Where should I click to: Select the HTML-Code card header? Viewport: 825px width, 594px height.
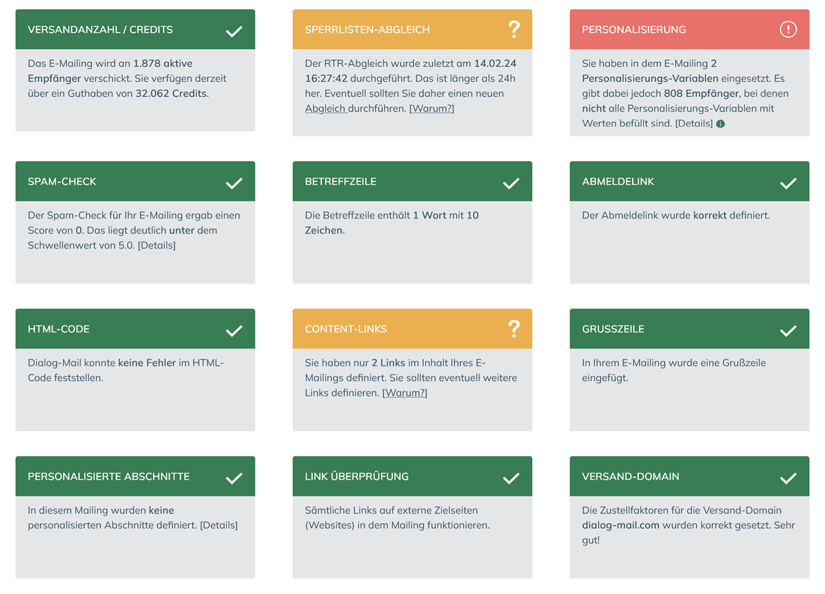(135, 329)
